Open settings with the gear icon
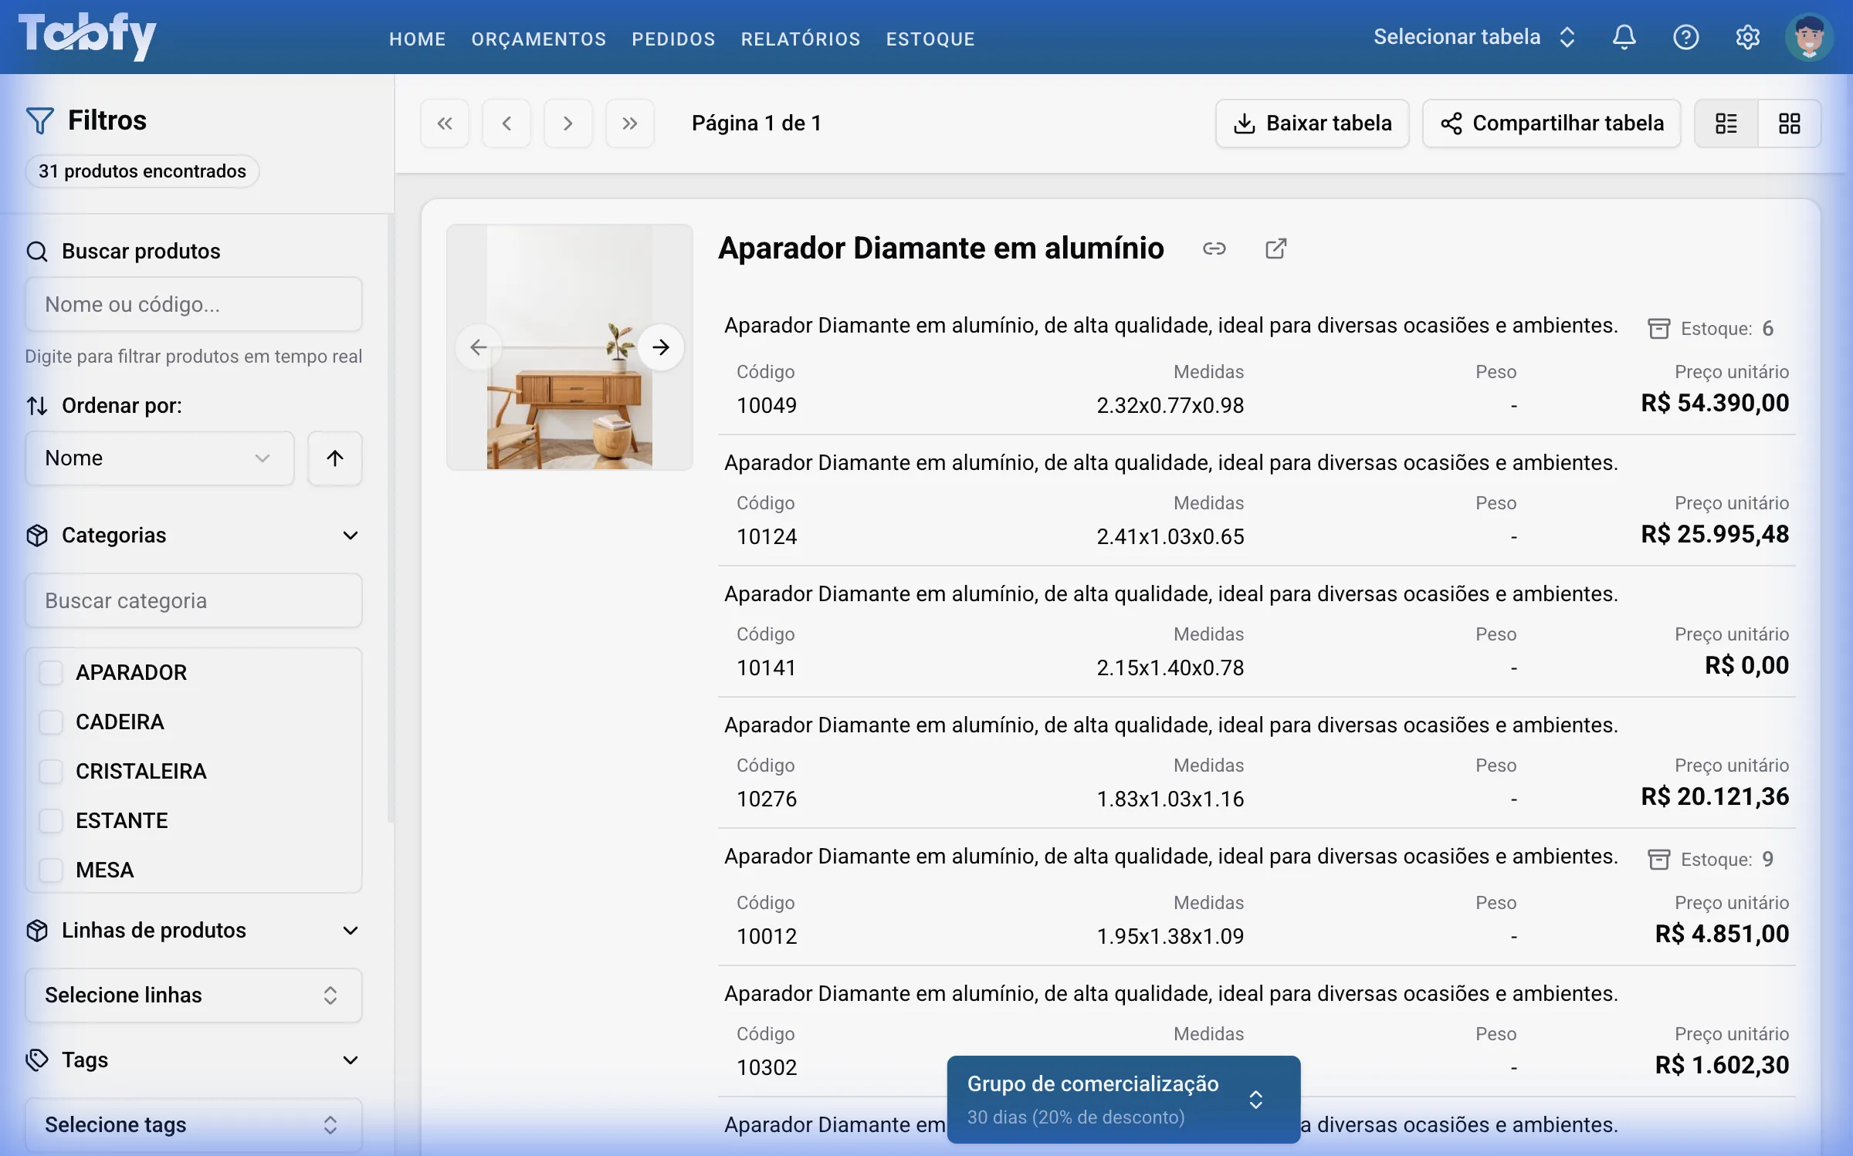The height and width of the screenshot is (1156, 1853). [x=1747, y=37]
